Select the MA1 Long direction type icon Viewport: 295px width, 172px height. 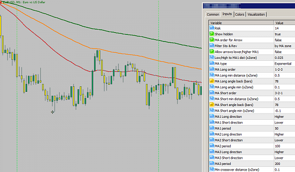[211, 116]
